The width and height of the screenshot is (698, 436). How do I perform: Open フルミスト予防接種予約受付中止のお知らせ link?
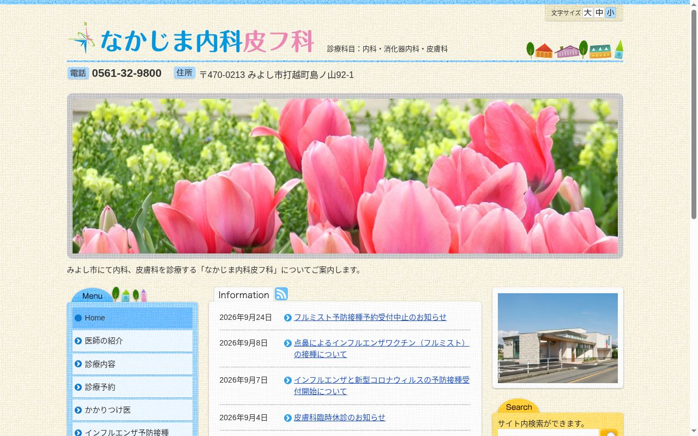pyautogui.click(x=370, y=317)
